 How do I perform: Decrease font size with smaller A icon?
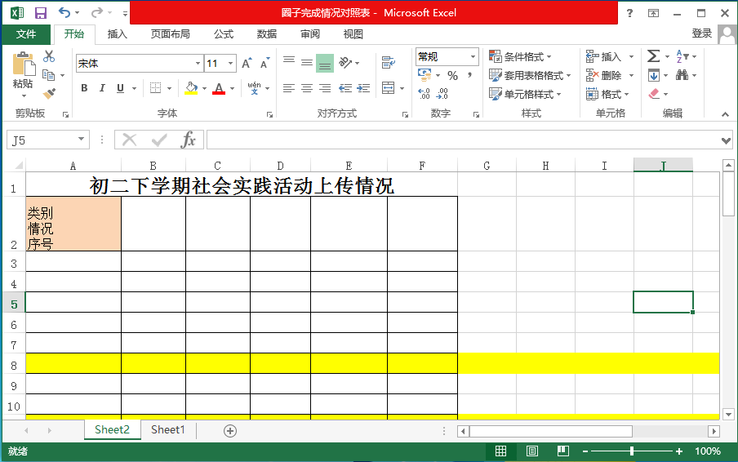(265, 63)
